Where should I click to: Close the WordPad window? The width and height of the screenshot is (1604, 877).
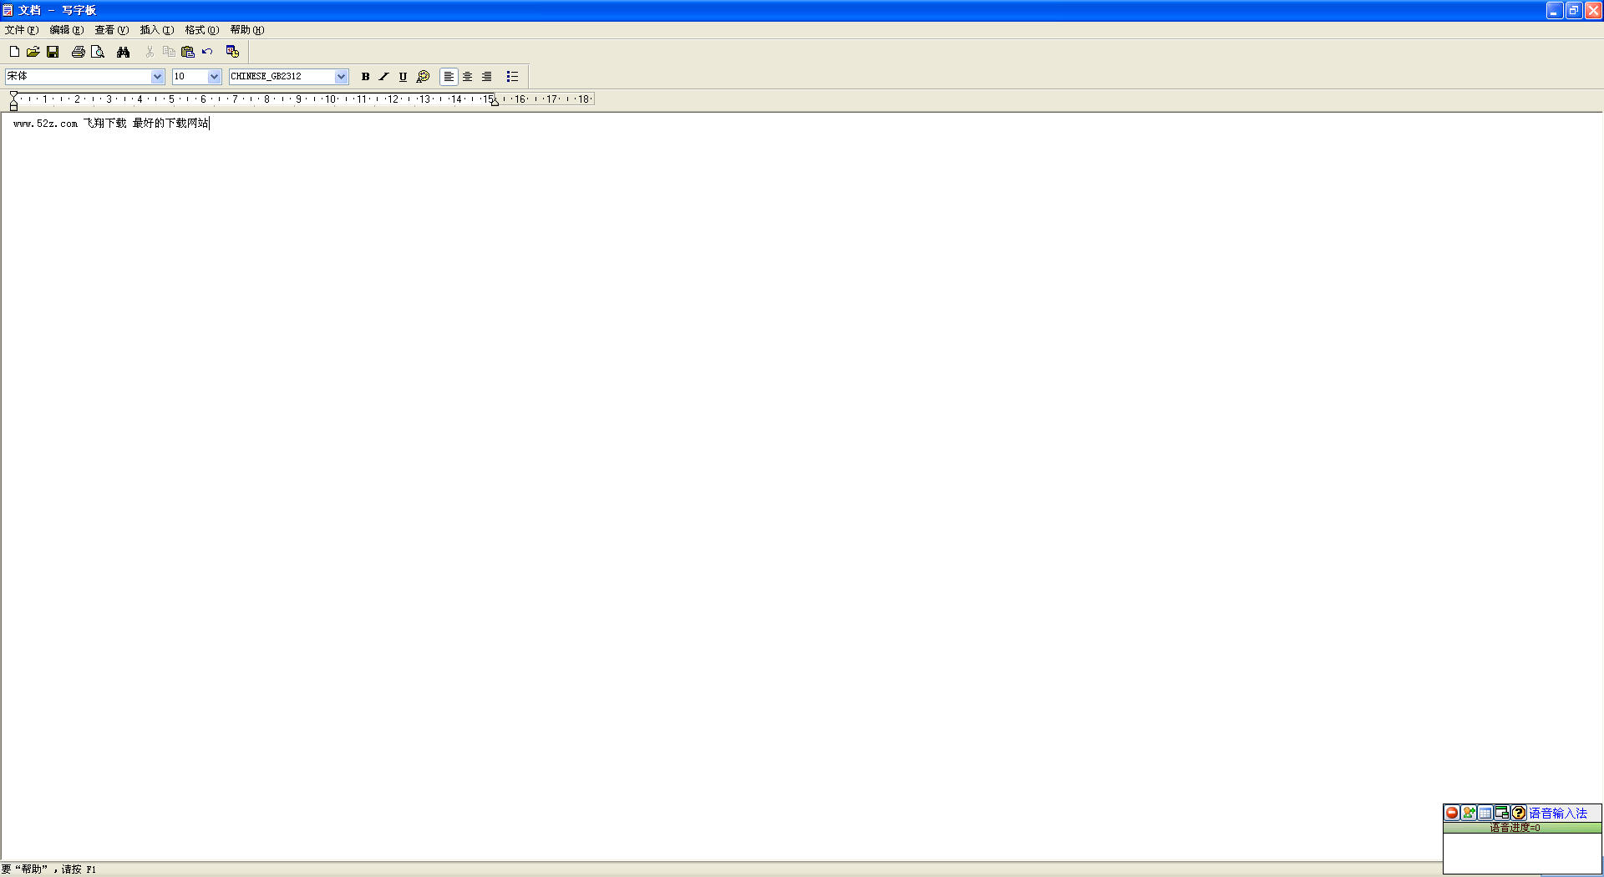point(1593,10)
